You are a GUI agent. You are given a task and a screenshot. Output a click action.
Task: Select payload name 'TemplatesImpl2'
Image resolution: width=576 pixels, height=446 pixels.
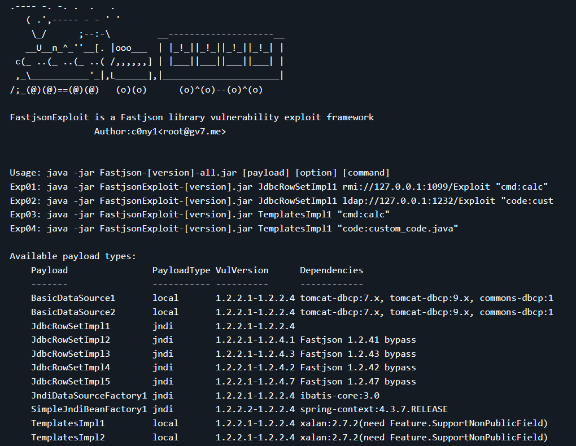[68, 437]
